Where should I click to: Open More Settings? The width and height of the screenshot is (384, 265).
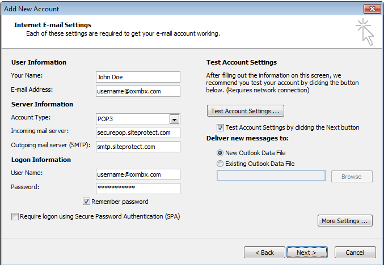coord(345,221)
